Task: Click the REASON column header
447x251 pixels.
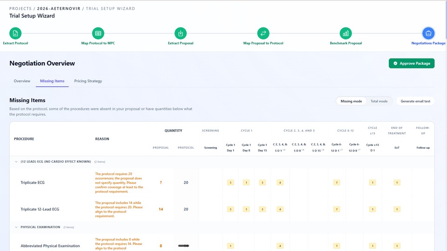Action: (102, 139)
